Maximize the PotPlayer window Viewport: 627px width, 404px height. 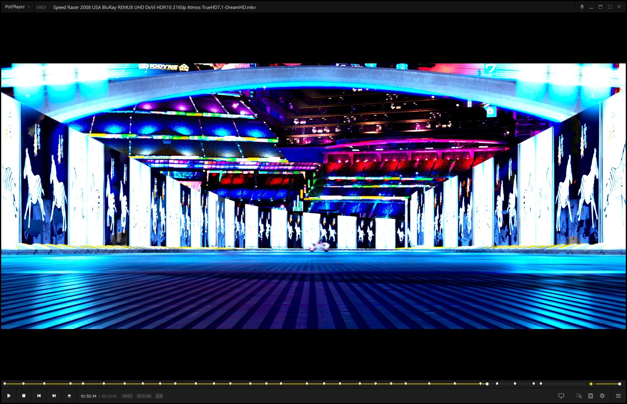pos(601,7)
